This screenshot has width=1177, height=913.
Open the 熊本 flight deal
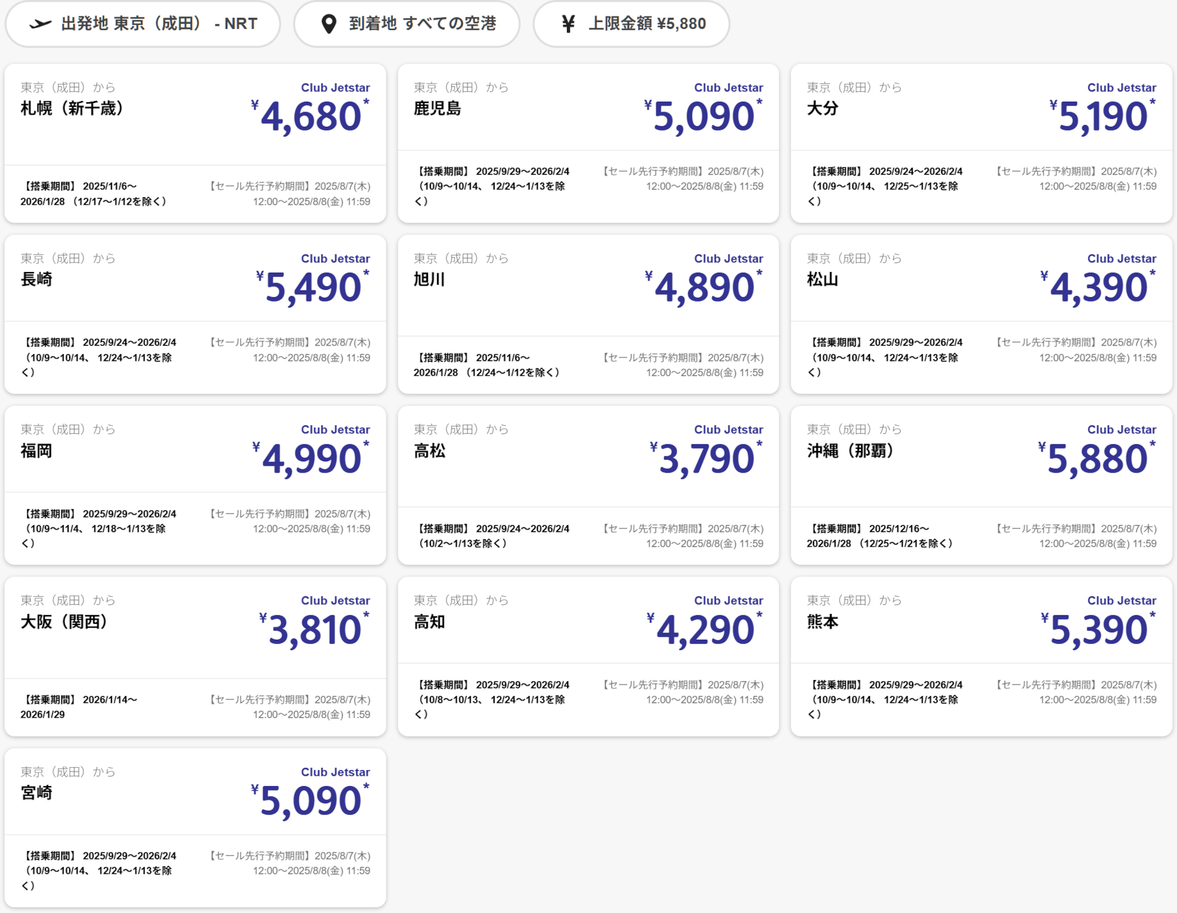coord(981,656)
